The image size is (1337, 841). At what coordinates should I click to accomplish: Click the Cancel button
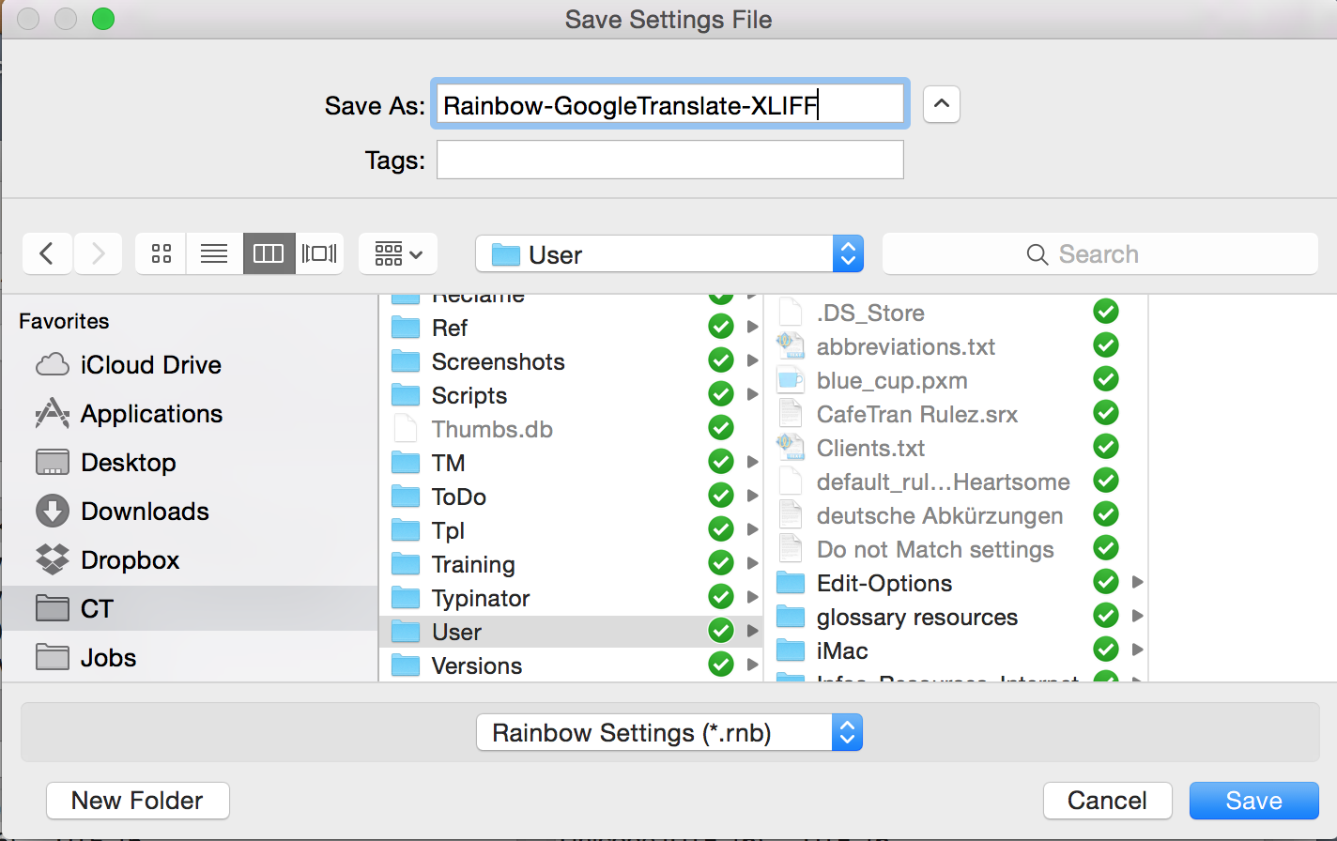click(x=1107, y=801)
